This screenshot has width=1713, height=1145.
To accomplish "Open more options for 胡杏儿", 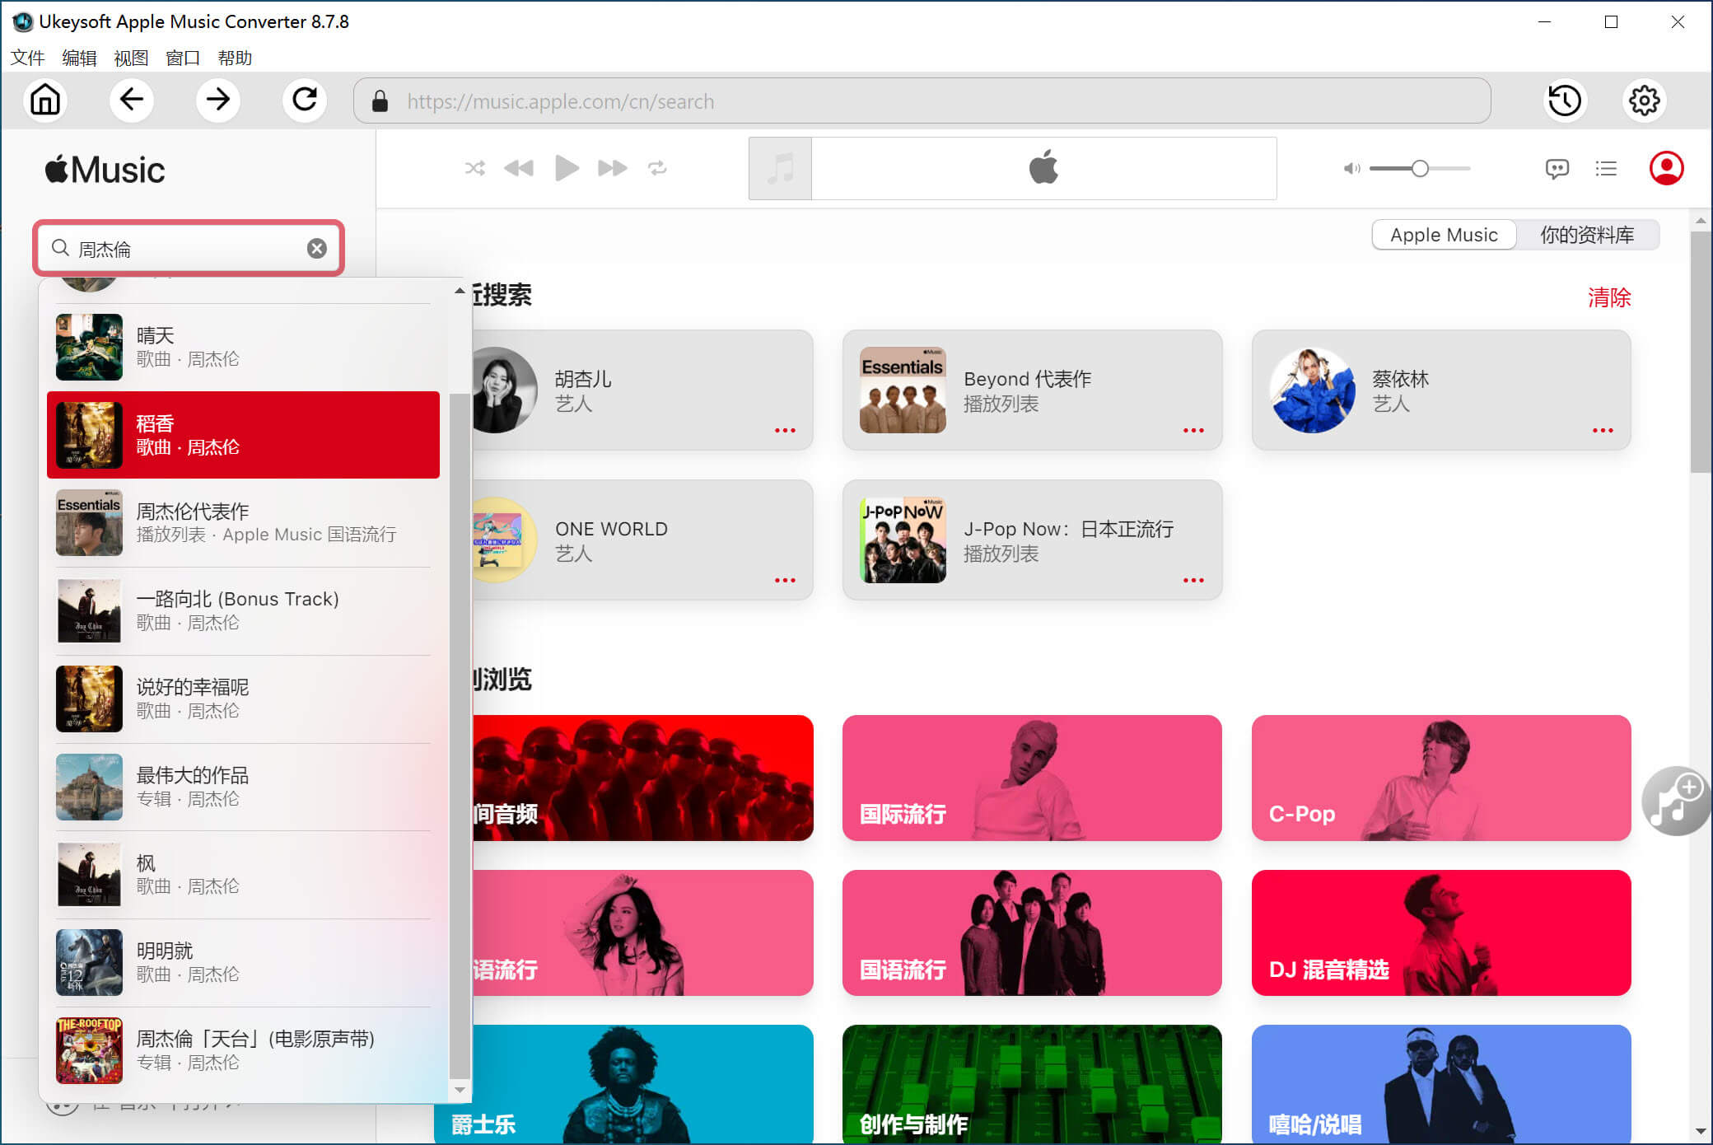I will click(x=785, y=429).
